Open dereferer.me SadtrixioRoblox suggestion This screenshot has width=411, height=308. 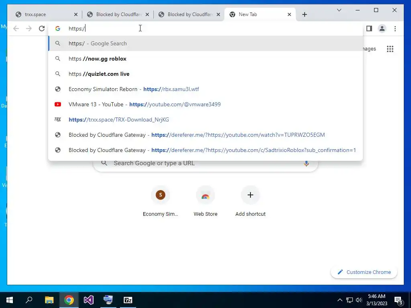pyautogui.click(x=205, y=150)
